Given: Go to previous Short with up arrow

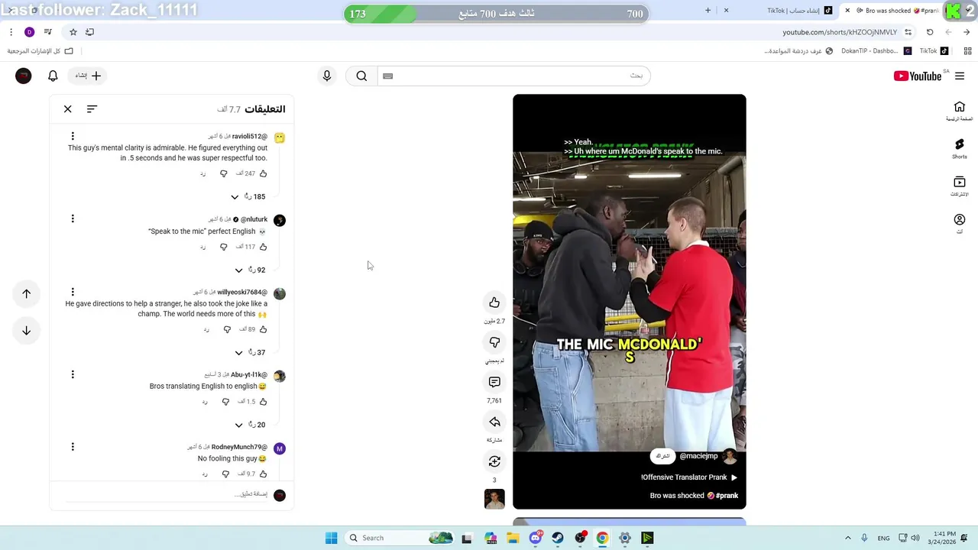Looking at the screenshot, I should [26, 294].
